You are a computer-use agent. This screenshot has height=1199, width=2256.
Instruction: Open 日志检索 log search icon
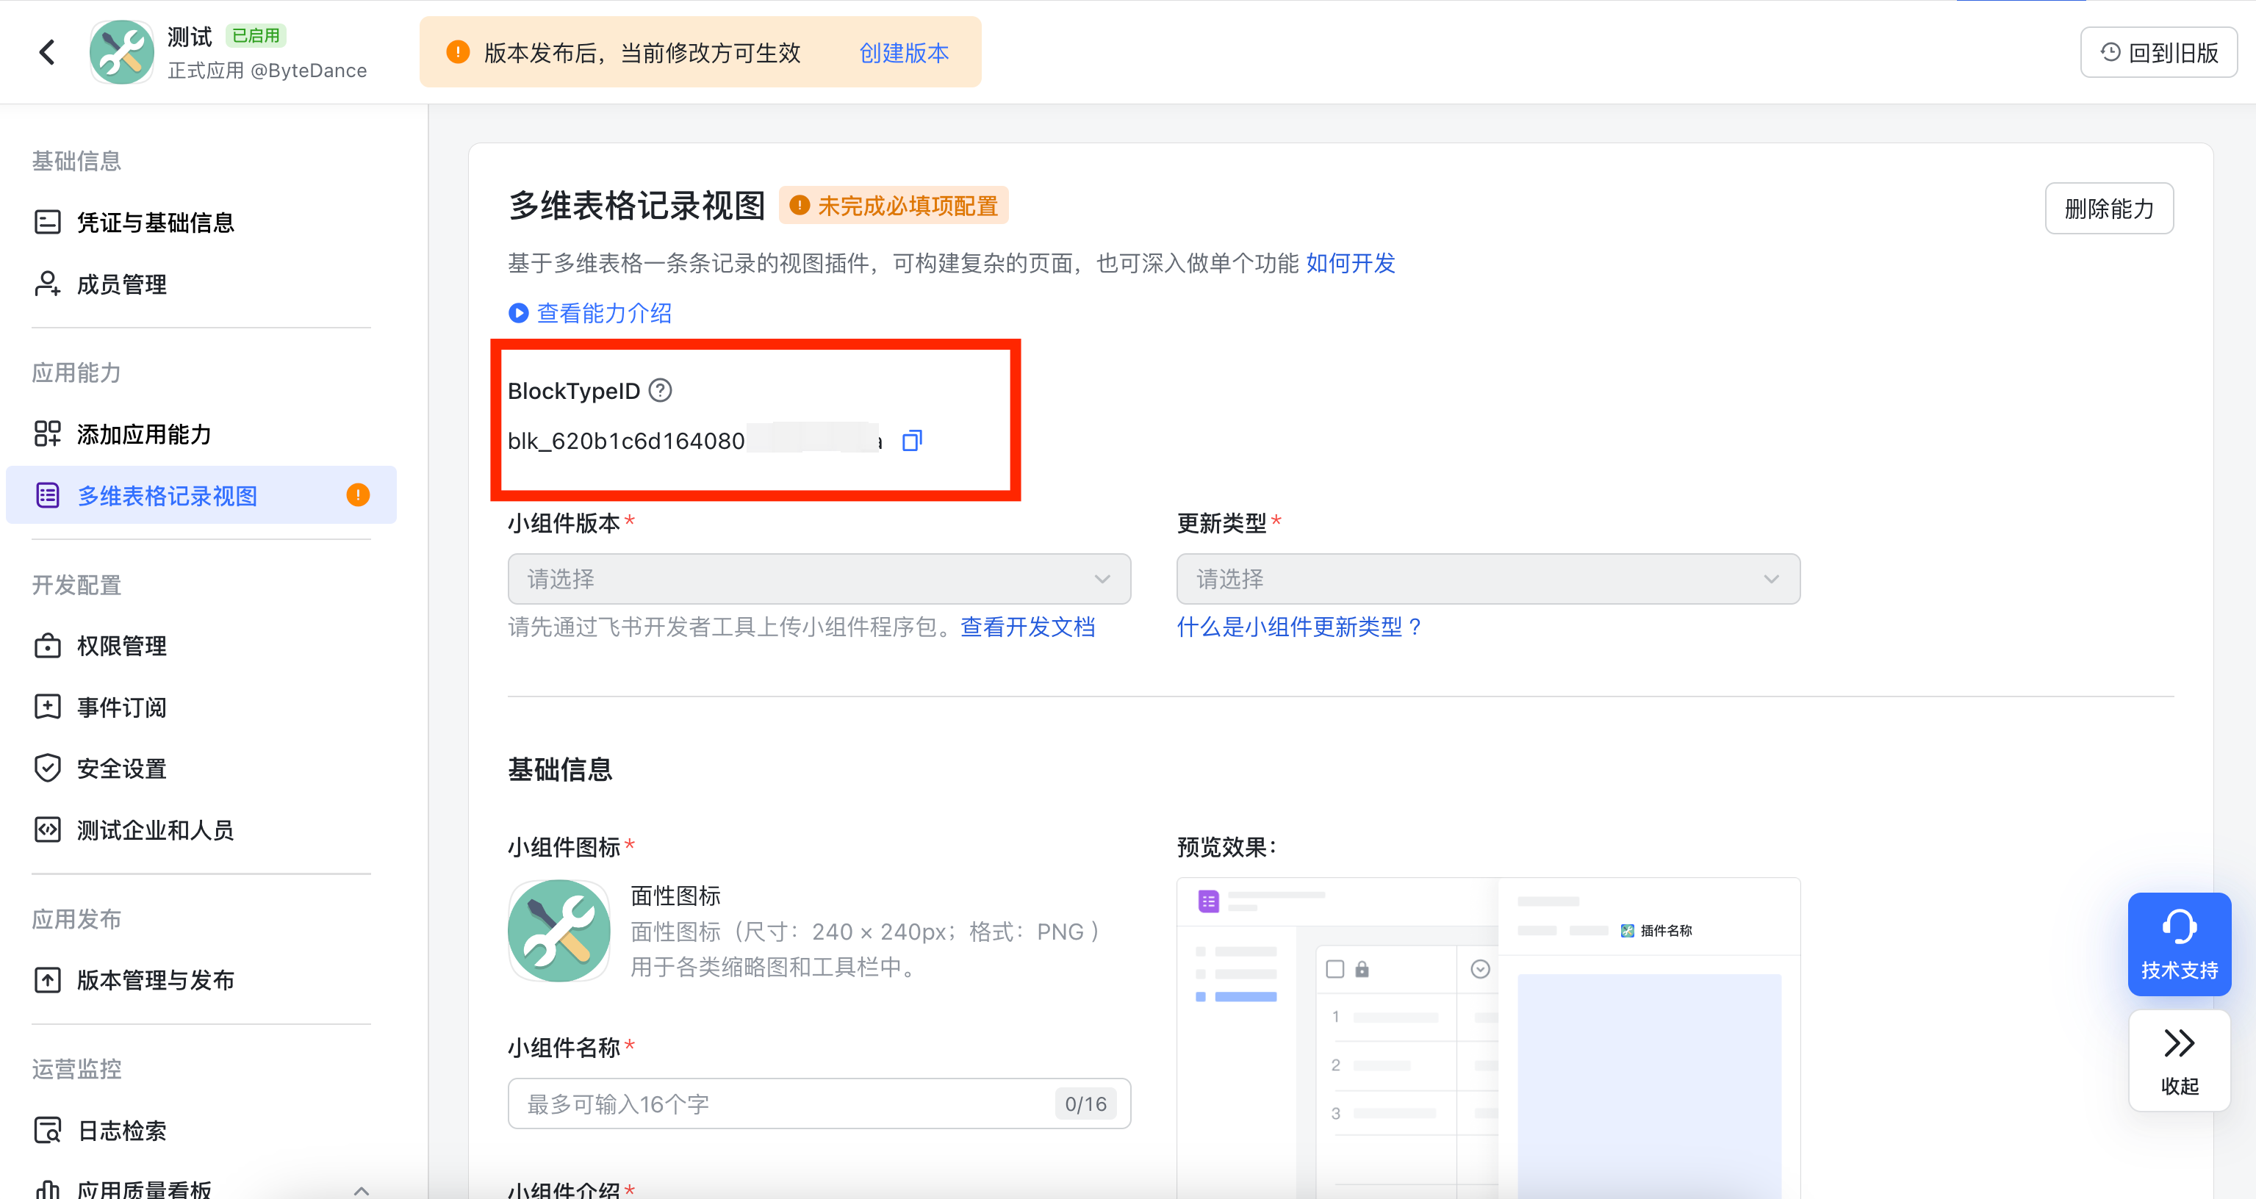47,1130
